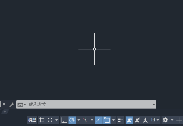183x126 pixels.
Task: Close the command line window
Action: pyautogui.click(x=4, y=104)
